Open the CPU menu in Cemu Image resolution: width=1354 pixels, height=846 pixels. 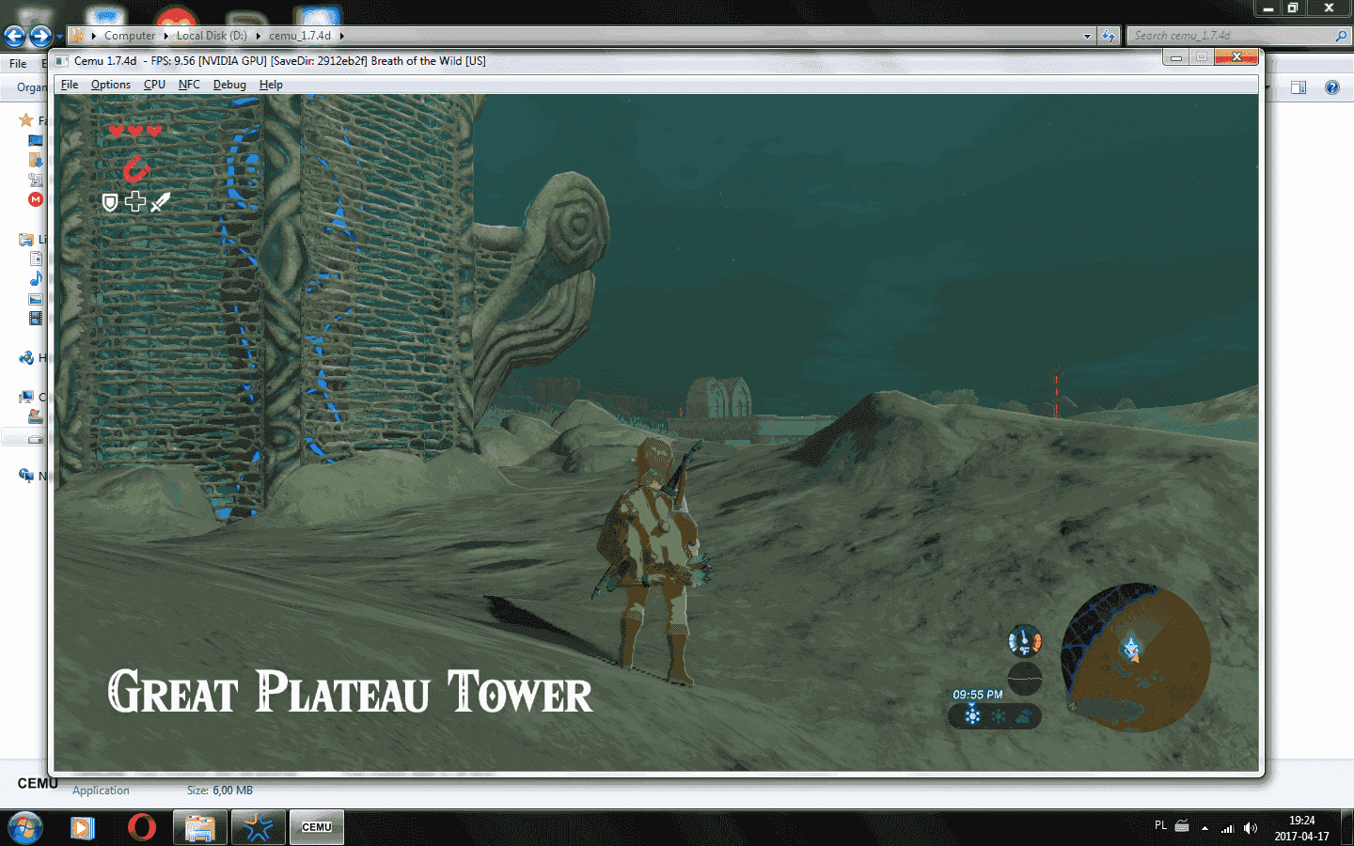[x=154, y=85]
